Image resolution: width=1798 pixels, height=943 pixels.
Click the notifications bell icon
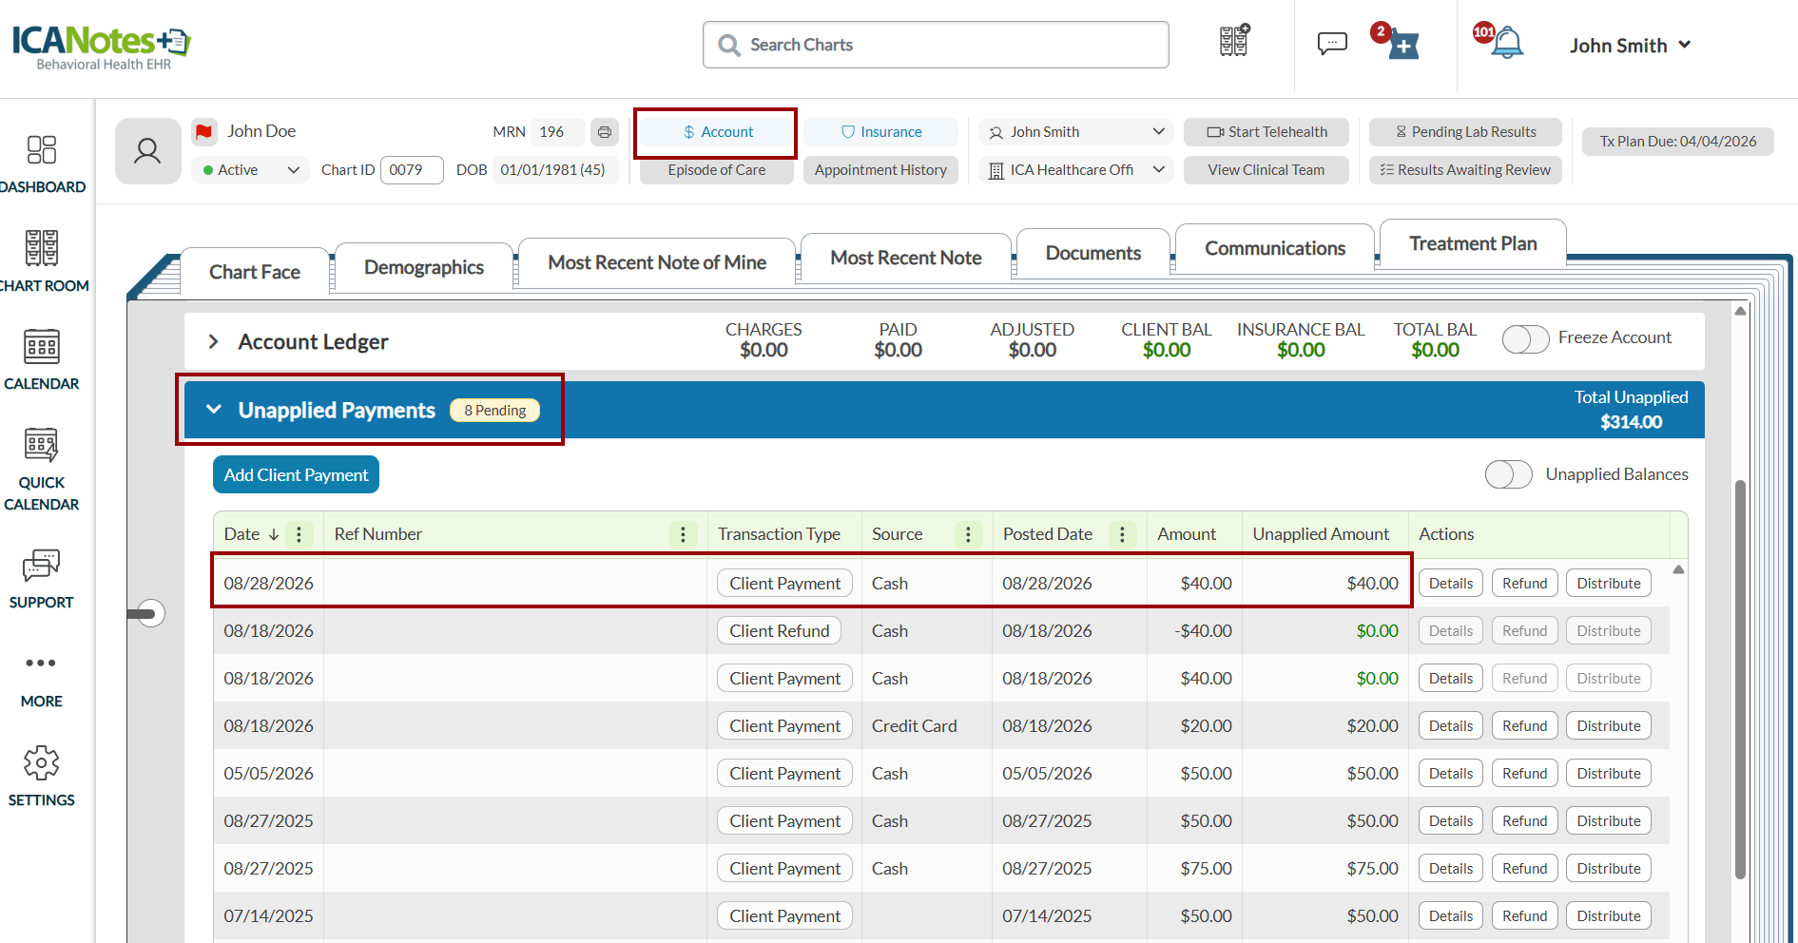1507,42
